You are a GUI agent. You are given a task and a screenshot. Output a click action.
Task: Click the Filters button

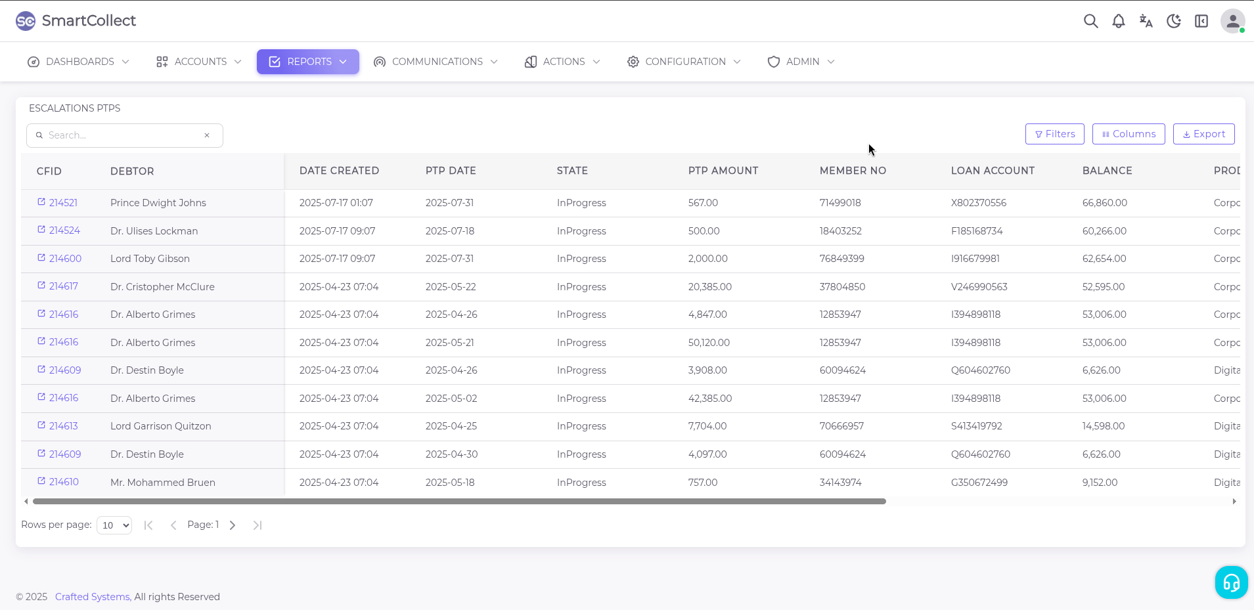tap(1054, 134)
